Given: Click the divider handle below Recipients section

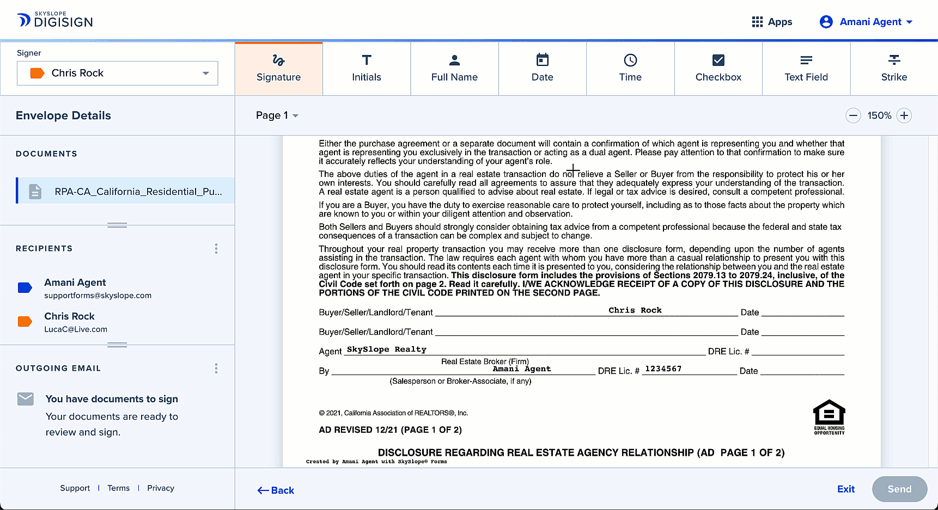Looking at the screenshot, I should [117, 345].
